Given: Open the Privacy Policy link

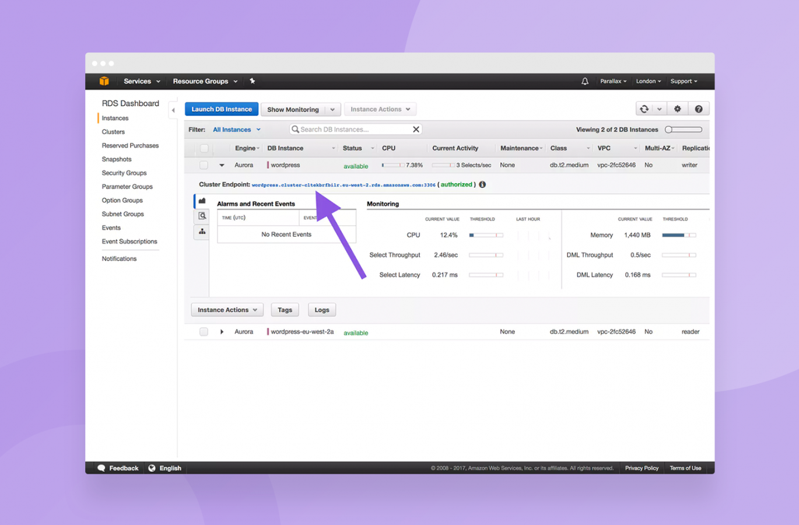Looking at the screenshot, I should click(642, 468).
